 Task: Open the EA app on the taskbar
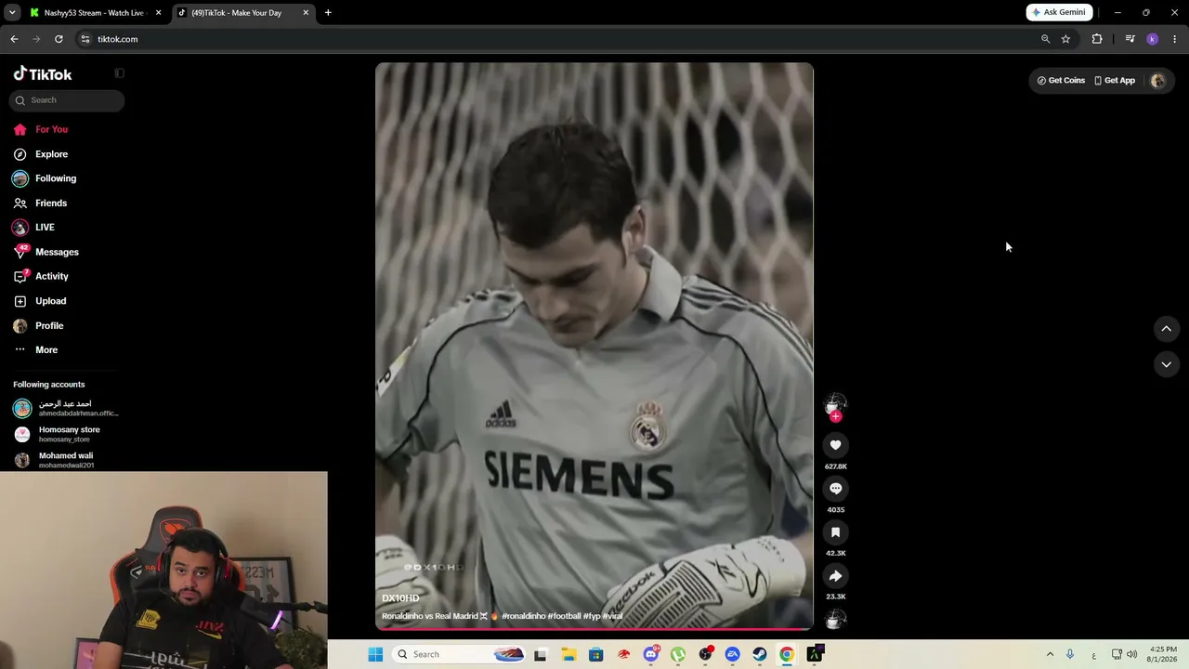[733, 654]
